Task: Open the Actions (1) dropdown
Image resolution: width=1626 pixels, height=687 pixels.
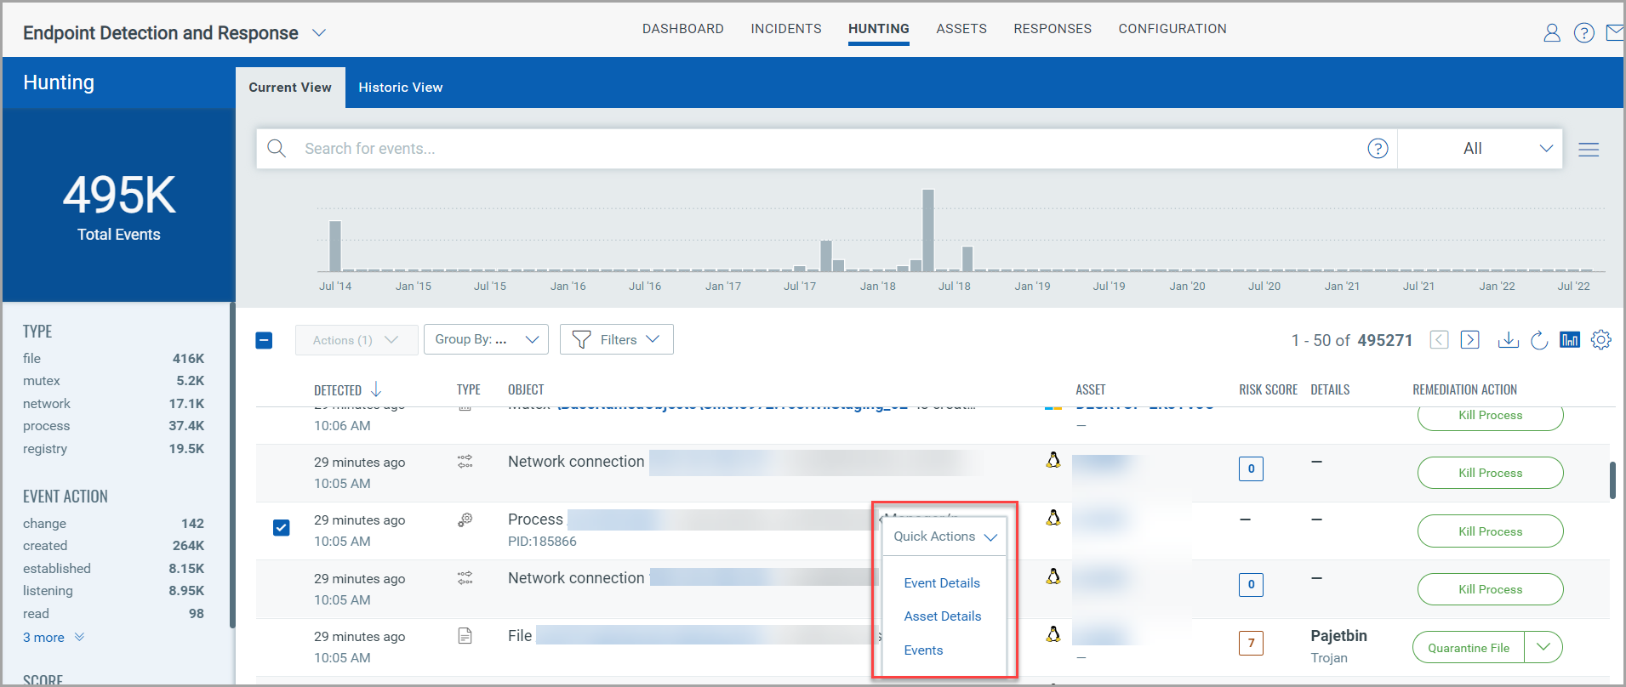Action: [x=357, y=340]
